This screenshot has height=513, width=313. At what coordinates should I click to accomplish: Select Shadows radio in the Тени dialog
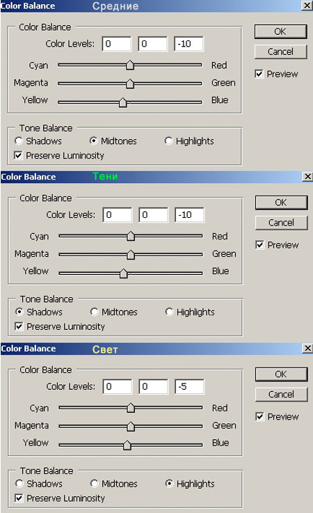pyautogui.click(x=19, y=312)
